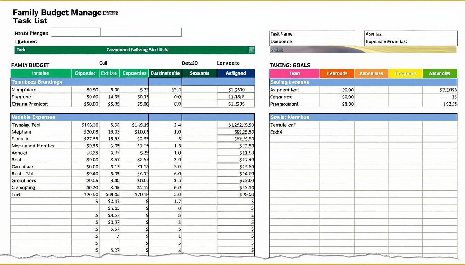Select the Project Manager entry box
The image size is (465, 265).
[75, 32]
